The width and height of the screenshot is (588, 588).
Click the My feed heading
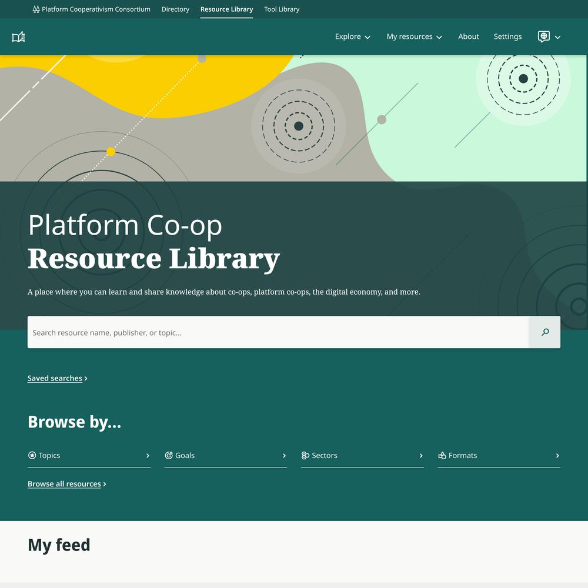pos(59,545)
